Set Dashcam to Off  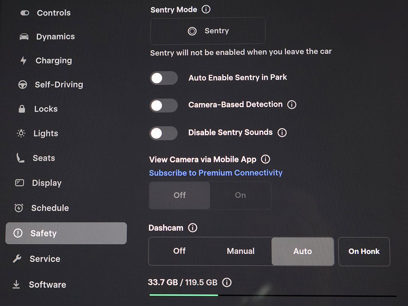pyautogui.click(x=179, y=251)
